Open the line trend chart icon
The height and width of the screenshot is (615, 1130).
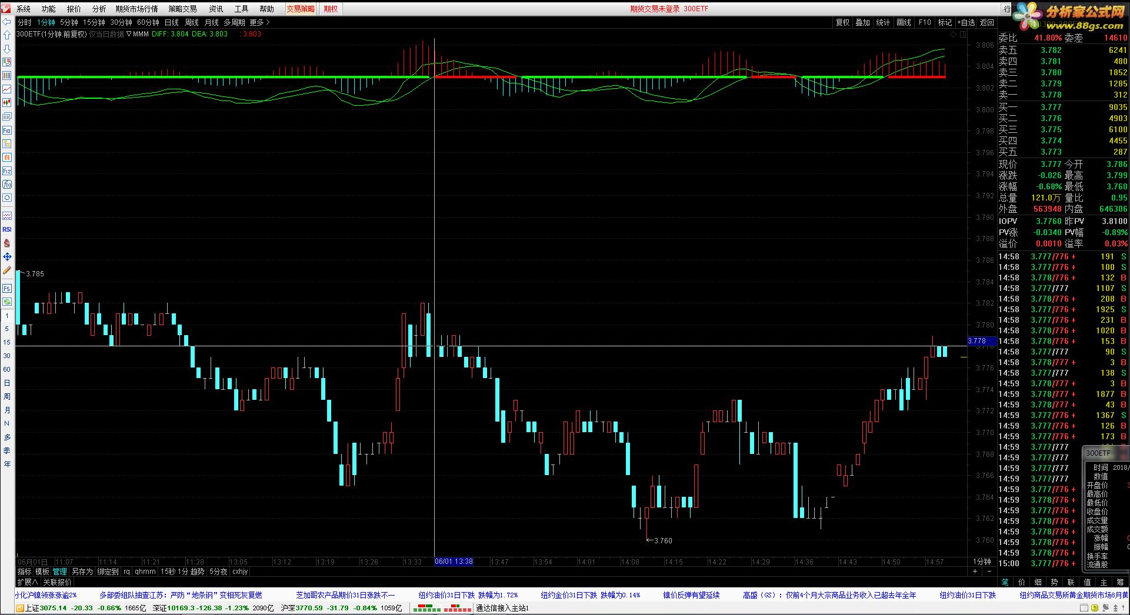(7, 89)
